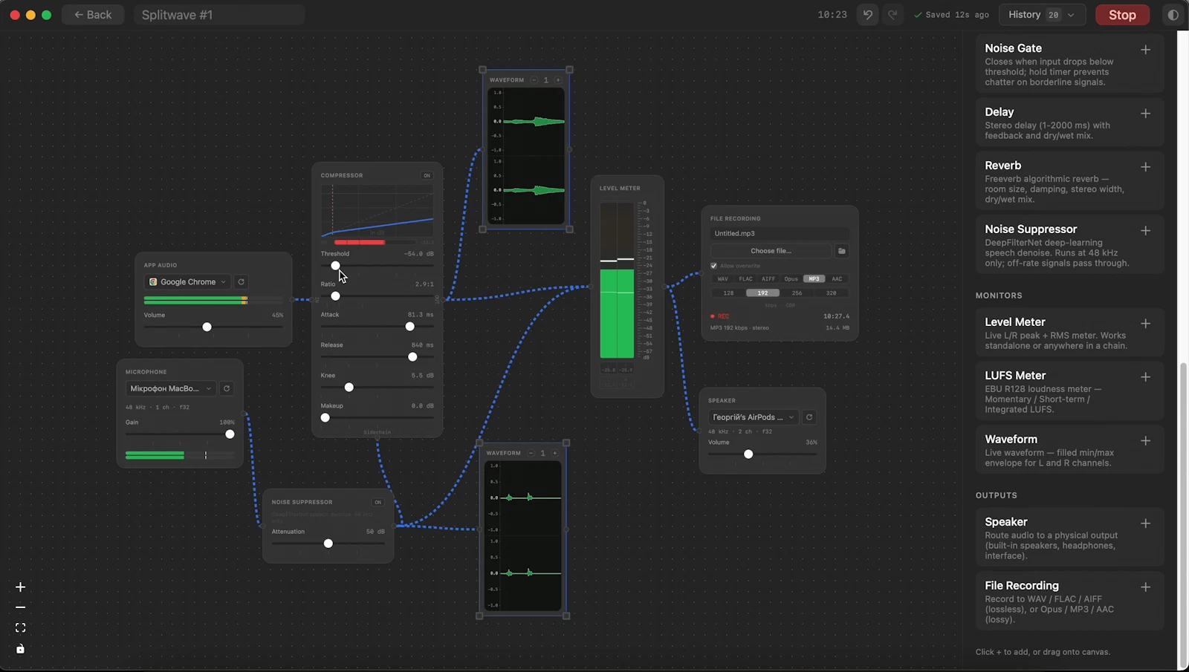This screenshot has height=672, width=1189.
Task: Add a Reverb node
Action: tap(1146, 167)
